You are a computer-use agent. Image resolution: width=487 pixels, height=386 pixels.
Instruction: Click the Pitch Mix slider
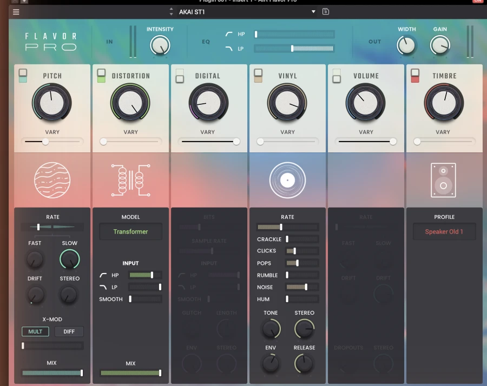(x=52, y=373)
